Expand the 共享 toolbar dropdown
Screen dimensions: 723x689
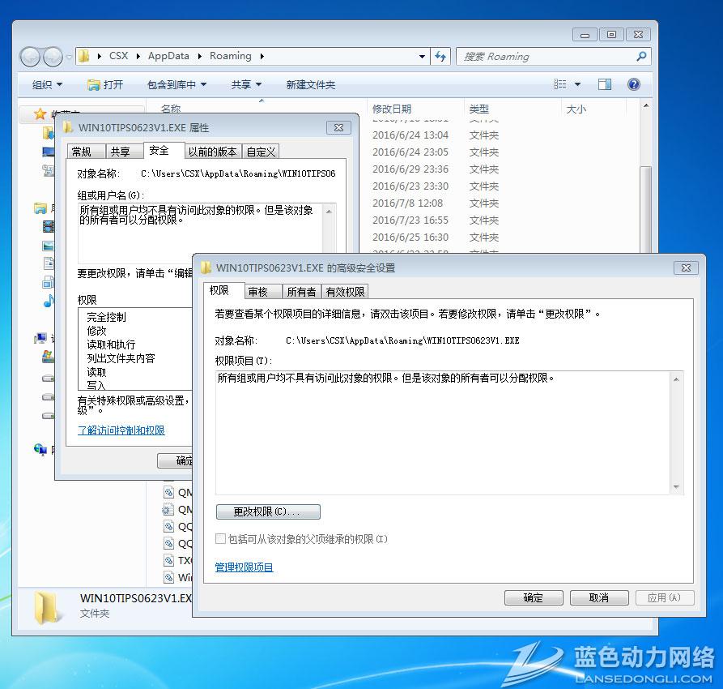(246, 84)
